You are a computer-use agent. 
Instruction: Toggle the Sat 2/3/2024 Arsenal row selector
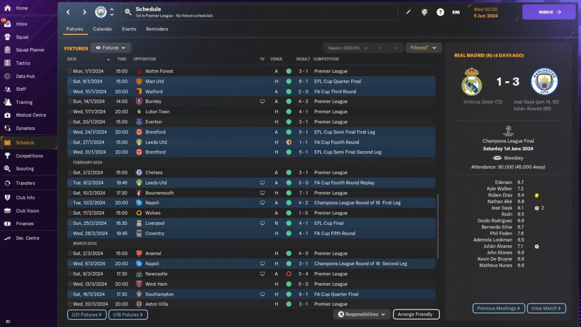[70, 253]
